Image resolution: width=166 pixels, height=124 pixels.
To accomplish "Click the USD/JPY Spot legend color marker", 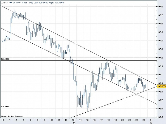I will 10,3.
